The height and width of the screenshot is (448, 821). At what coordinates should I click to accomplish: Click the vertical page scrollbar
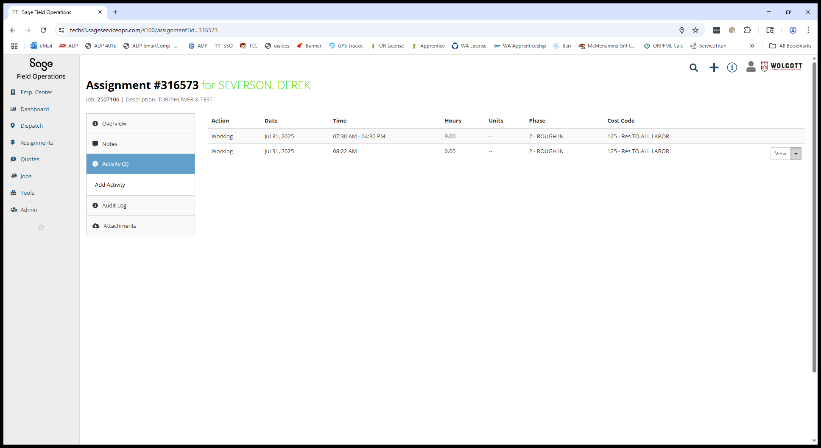coord(814,217)
